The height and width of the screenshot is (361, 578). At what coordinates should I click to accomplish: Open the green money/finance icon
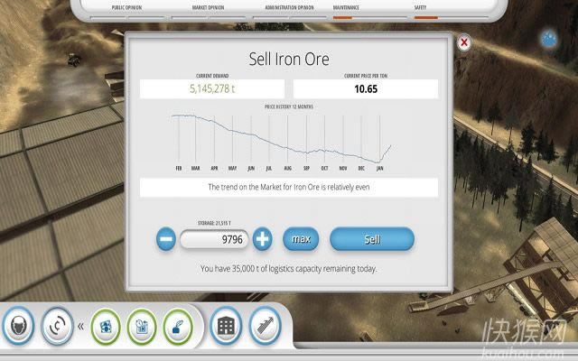pyautogui.click(x=106, y=325)
